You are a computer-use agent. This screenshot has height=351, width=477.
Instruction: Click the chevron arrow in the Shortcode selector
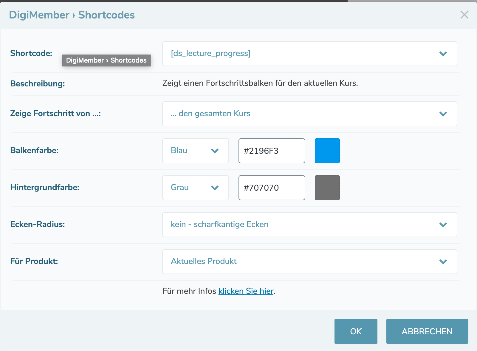443,54
